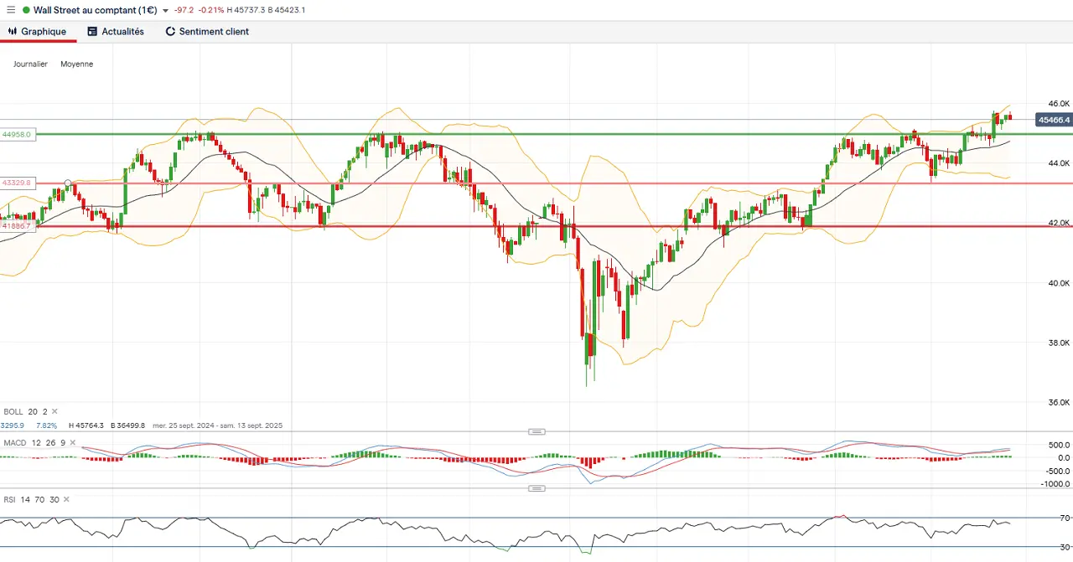This screenshot has width=1073, height=562.
Task: Click the MACD -1000.0 axis label
Action: (1057, 484)
